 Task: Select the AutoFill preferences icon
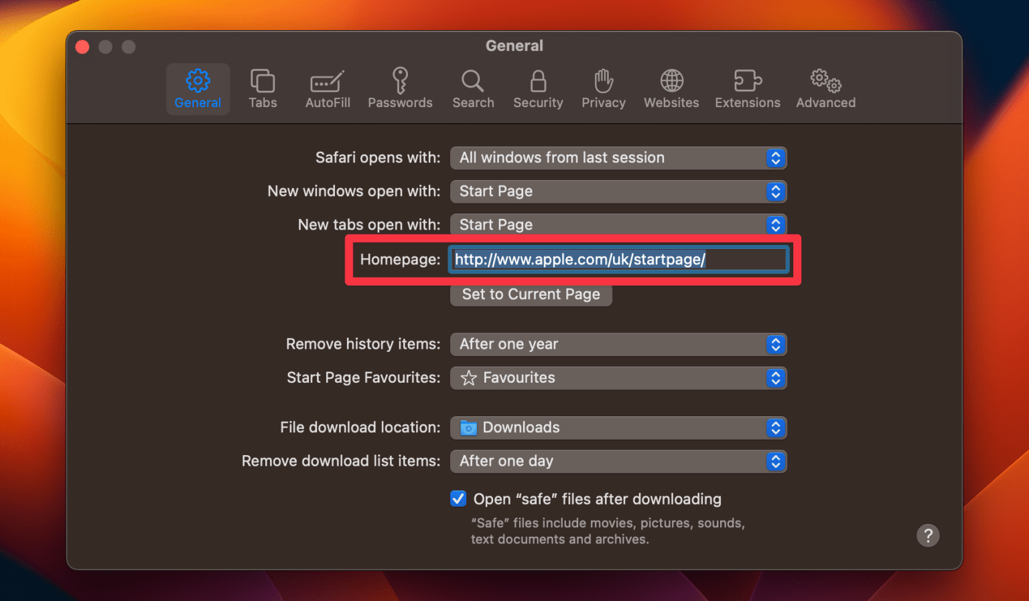pyautogui.click(x=328, y=88)
